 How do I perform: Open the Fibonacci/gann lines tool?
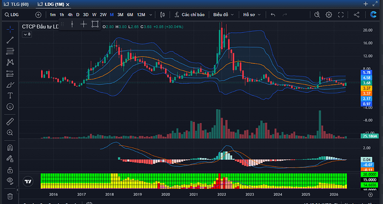[x=10, y=51]
